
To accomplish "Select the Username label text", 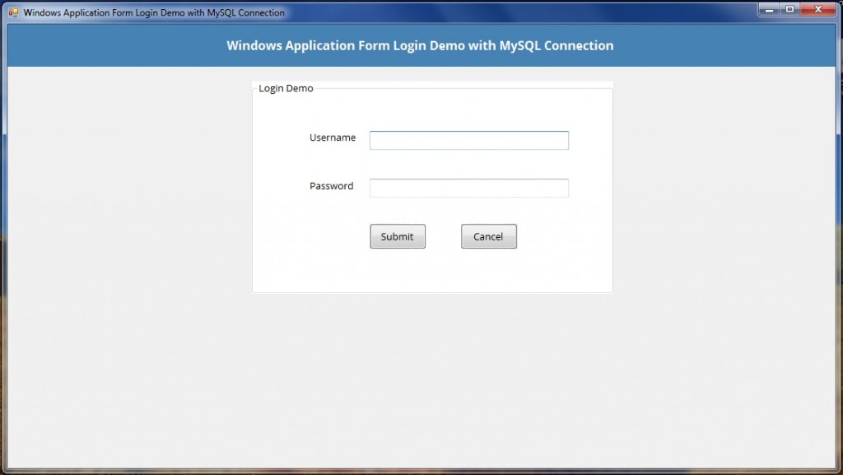I will coord(333,137).
